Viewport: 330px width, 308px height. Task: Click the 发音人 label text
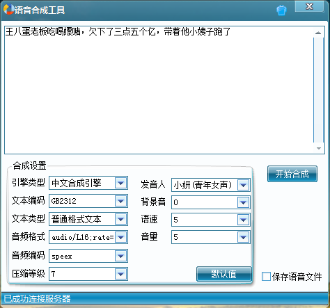(x=152, y=184)
